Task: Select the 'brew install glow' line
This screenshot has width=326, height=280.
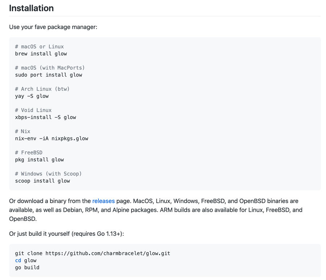Action: [x=41, y=54]
